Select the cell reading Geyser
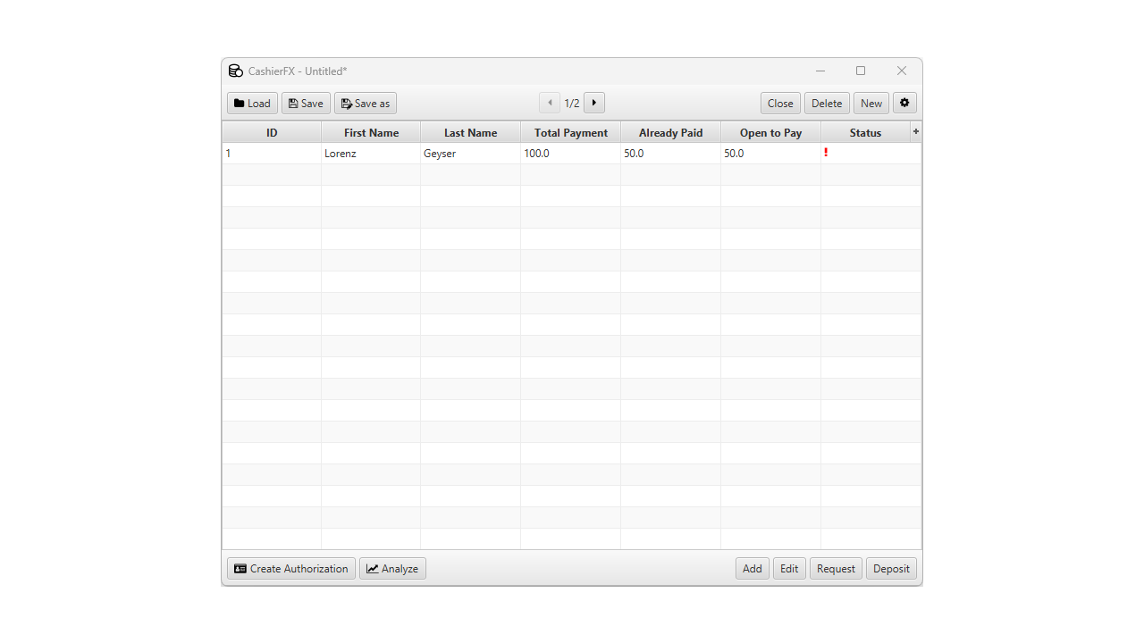Image resolution: width=1144 pixels, height=643 pixels. pos(471,154)
